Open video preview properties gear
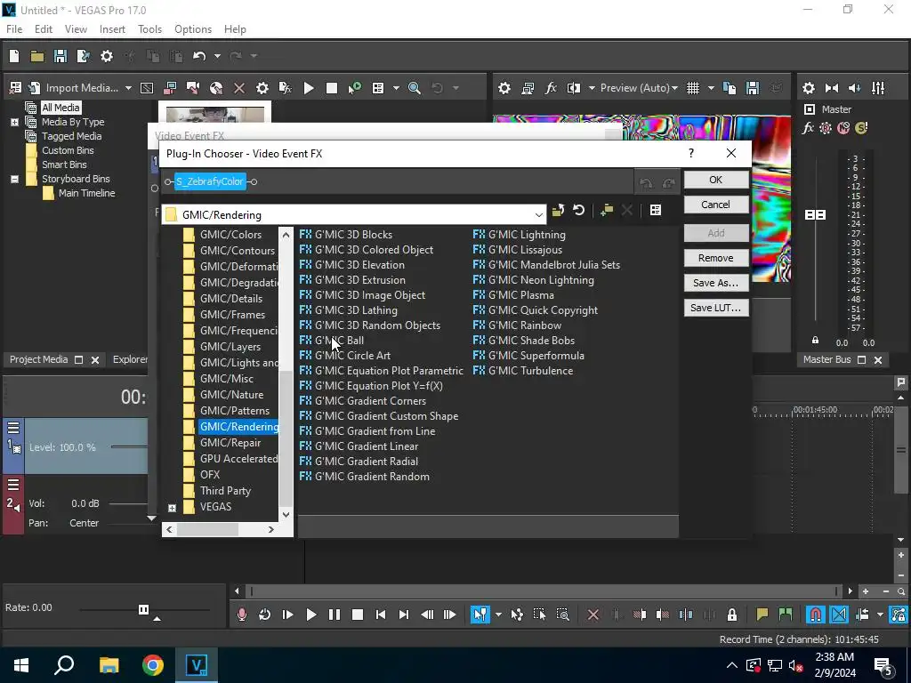This screenshot has height=683, width=911. tap(504, 88)
